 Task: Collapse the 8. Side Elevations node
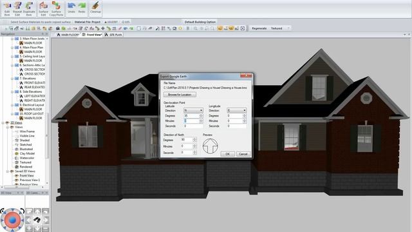[x=12, y=92]
